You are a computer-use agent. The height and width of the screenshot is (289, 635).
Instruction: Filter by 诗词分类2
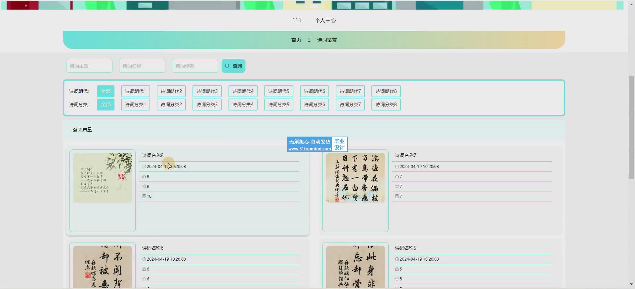[x=171, y=105]
